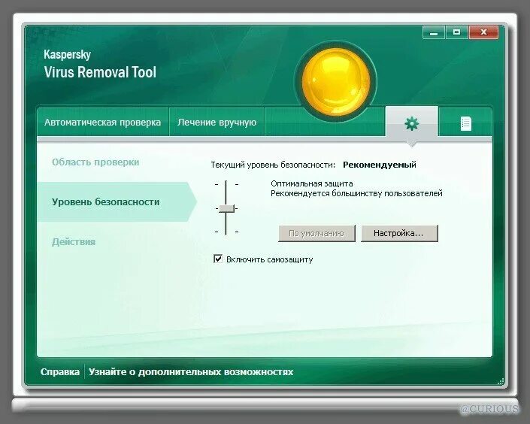Click the yellow status indicator orb

point(335,81)
